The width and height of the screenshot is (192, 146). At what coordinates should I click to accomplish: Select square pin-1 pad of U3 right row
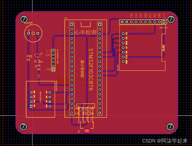click(x=100, y=24)
